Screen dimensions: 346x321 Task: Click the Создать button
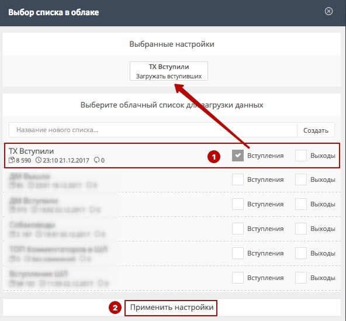(316, 130)
